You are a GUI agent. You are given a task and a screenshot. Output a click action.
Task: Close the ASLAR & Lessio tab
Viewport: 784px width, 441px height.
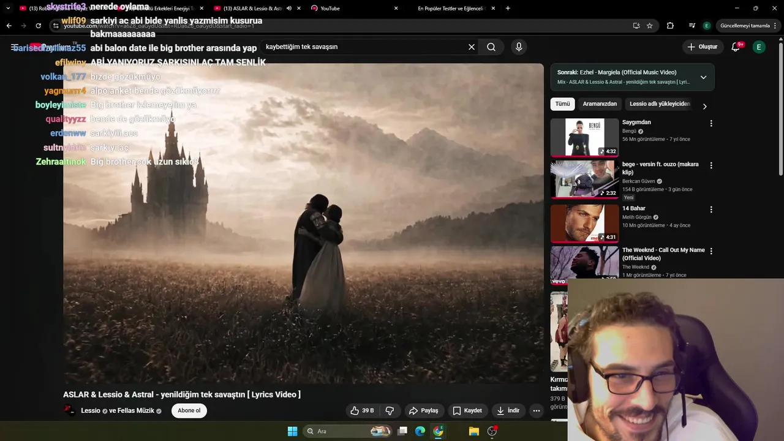coord(298,8)
